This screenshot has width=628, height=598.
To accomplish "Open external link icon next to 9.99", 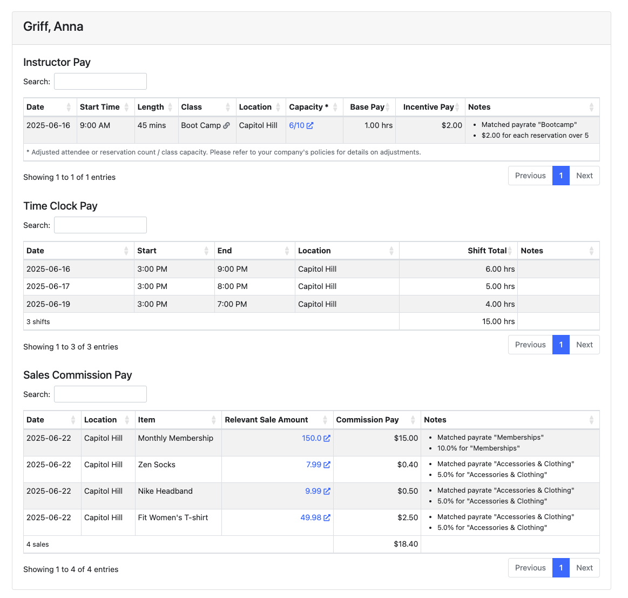I will pyautogui.click(x=327, y=492).
